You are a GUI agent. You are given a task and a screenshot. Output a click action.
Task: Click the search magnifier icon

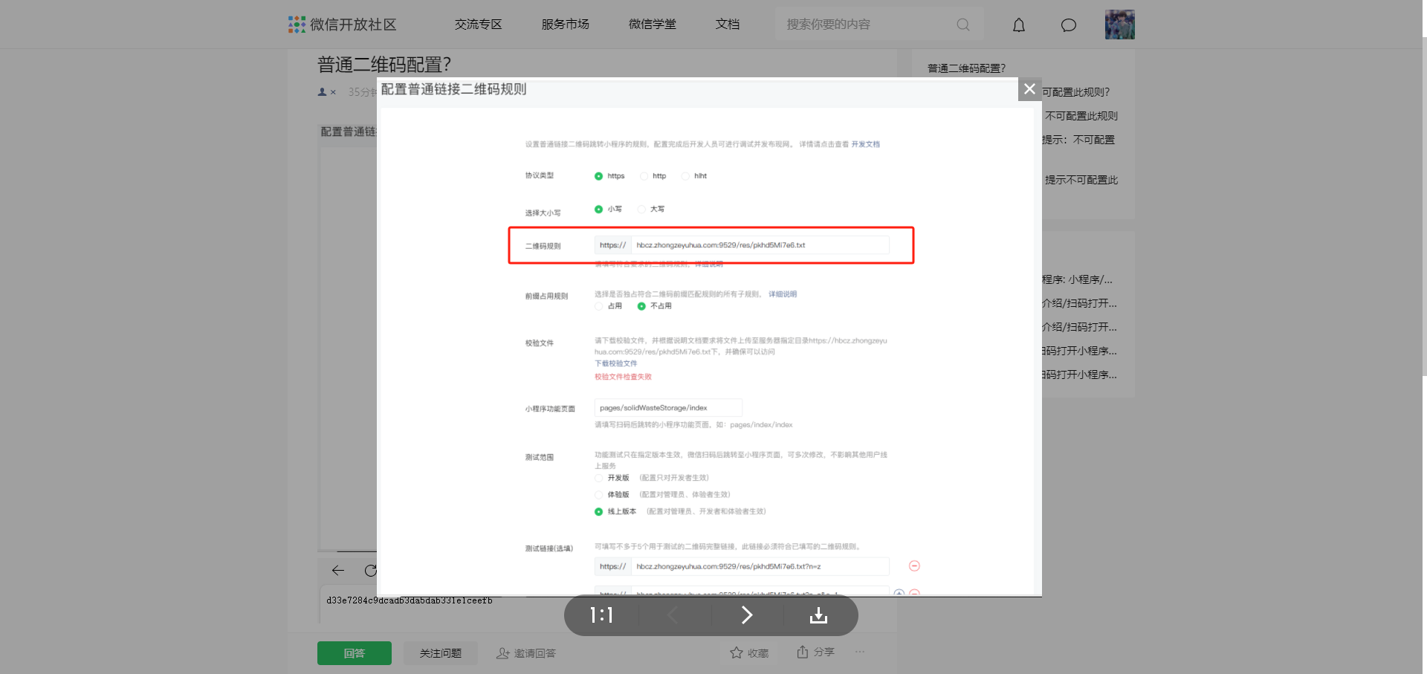pyautogui.click(x=963, y=25)
